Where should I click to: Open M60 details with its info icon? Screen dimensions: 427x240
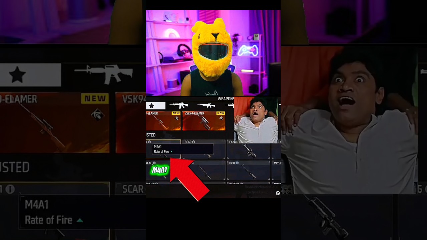click(237, 163)
